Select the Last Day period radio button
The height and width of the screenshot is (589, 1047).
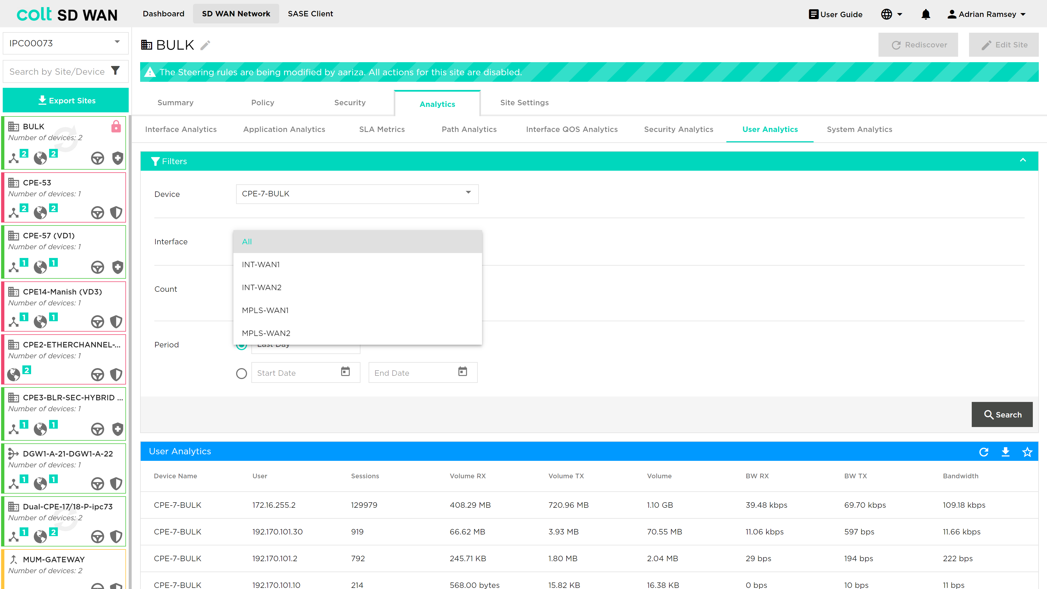click(241, 345)
